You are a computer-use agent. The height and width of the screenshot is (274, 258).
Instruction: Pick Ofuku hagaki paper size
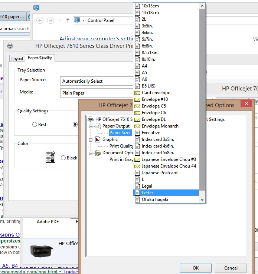click(x=166, y=199)
